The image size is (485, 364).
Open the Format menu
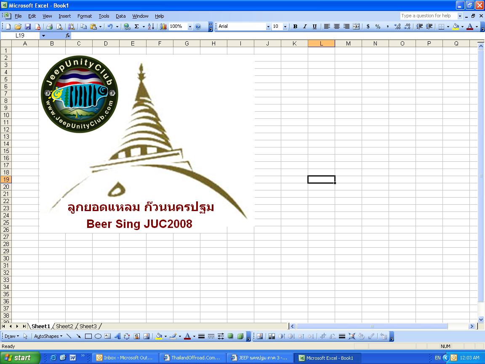point(84,16)
